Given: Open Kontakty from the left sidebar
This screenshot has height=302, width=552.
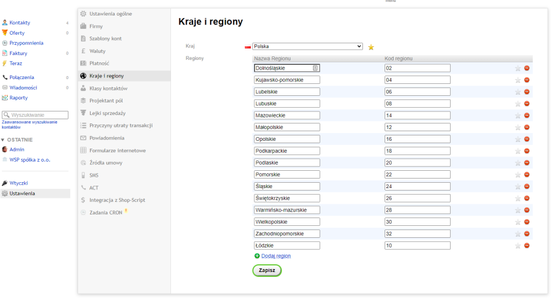Looking at the screenshot, I should 19,23.
